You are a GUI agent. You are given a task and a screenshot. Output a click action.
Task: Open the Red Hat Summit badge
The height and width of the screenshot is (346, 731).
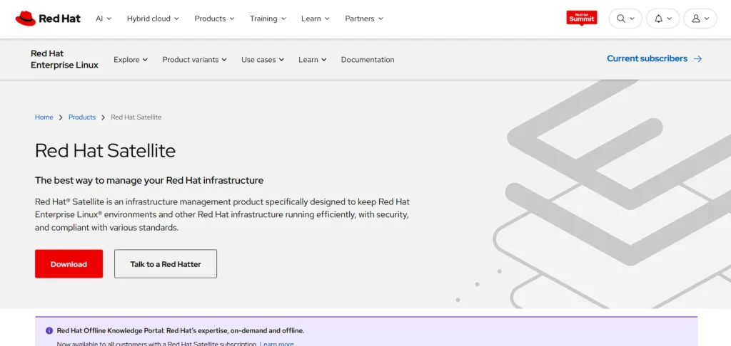click(581, 19)
